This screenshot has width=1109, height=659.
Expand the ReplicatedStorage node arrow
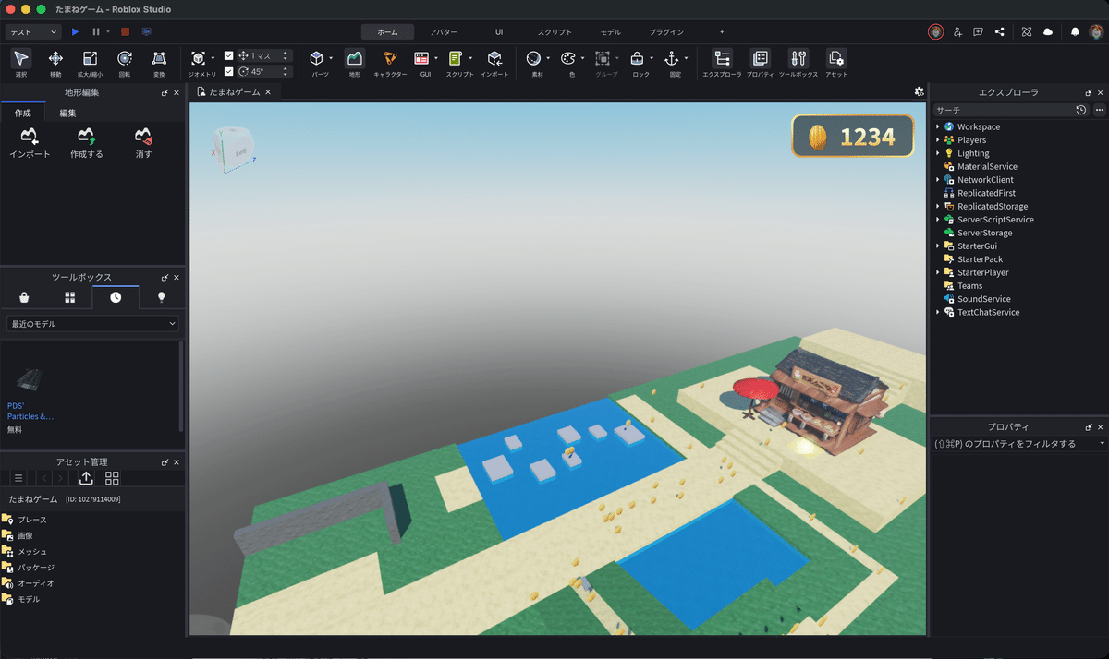pos(937,207)
